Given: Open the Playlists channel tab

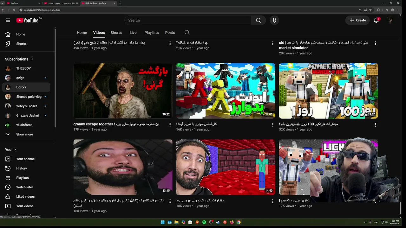Looking at the screenshot, I should (152, 33).
